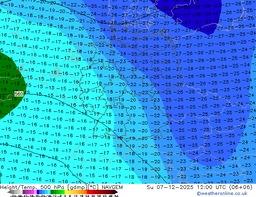The image size is (256, 197).
Task: Click the 'Su 07-12-2025' date text
Action: (170, 187)
